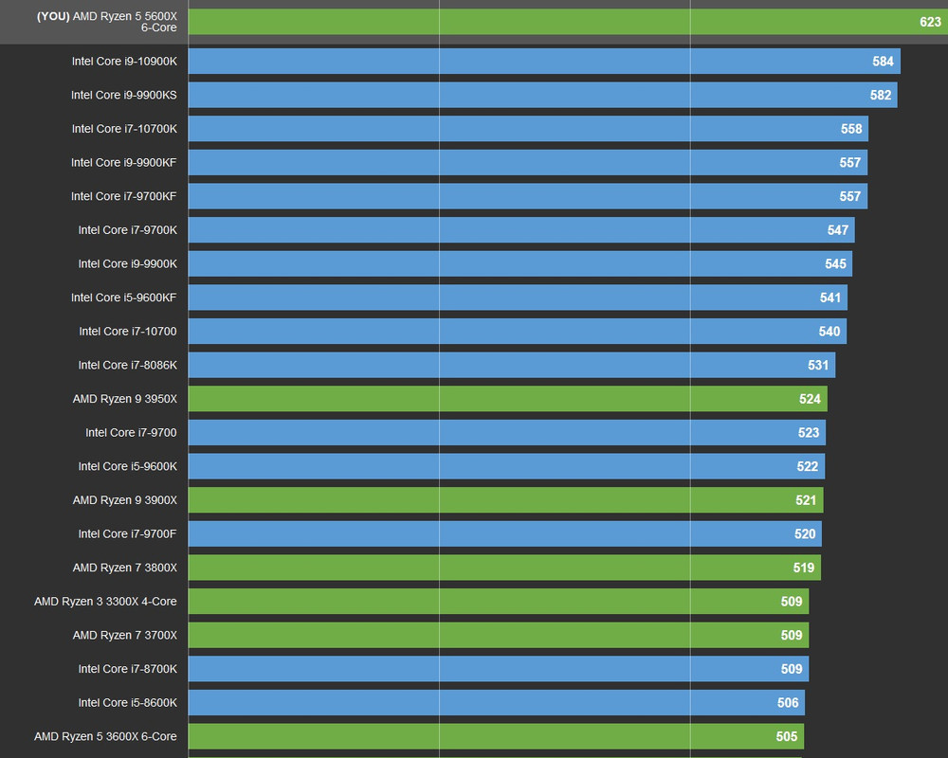Click the Intel Core i5-9600K label

pyautogui.click(x=128, y=467)
